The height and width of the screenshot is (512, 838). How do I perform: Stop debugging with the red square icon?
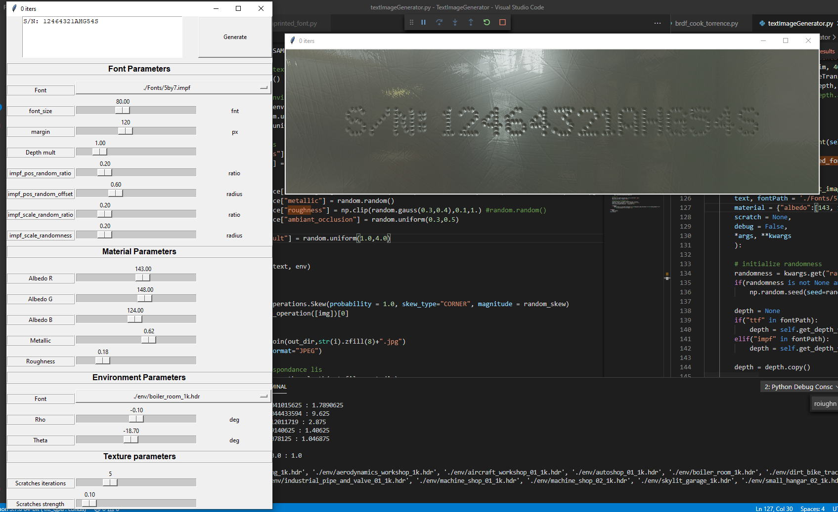502,22
